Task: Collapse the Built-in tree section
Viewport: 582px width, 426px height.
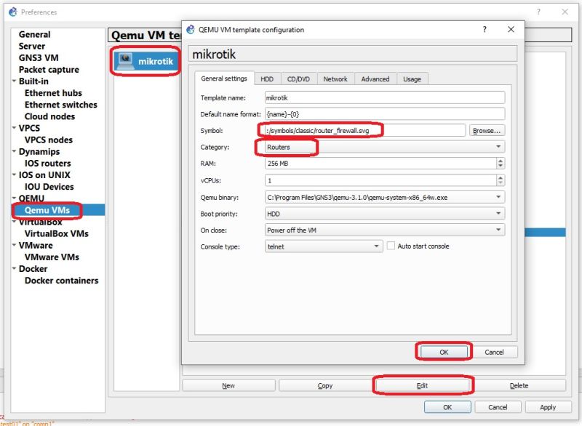Action: [x=14, y=81]
